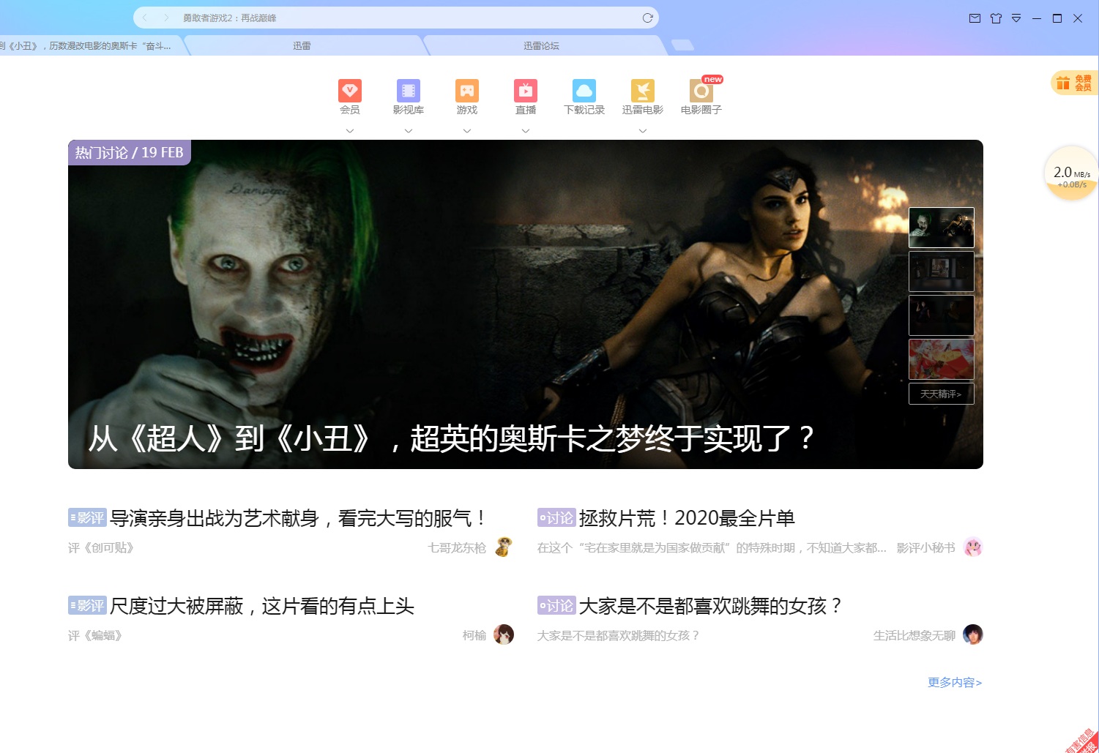Refresh the current page
This screenshot has width=1099, height=753.
[x=646, y=18]
